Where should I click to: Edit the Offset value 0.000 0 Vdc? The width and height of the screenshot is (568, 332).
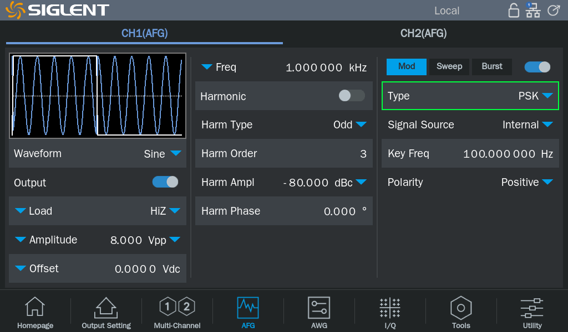pyautogui.click(x=148, y=269)
